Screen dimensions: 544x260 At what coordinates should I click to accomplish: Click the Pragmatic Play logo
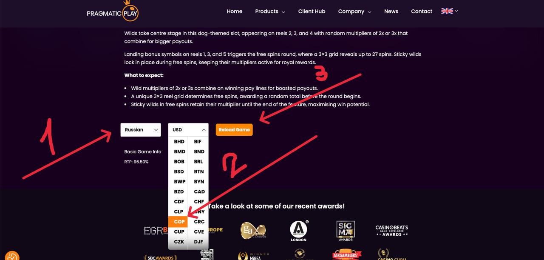click(113, 11)
